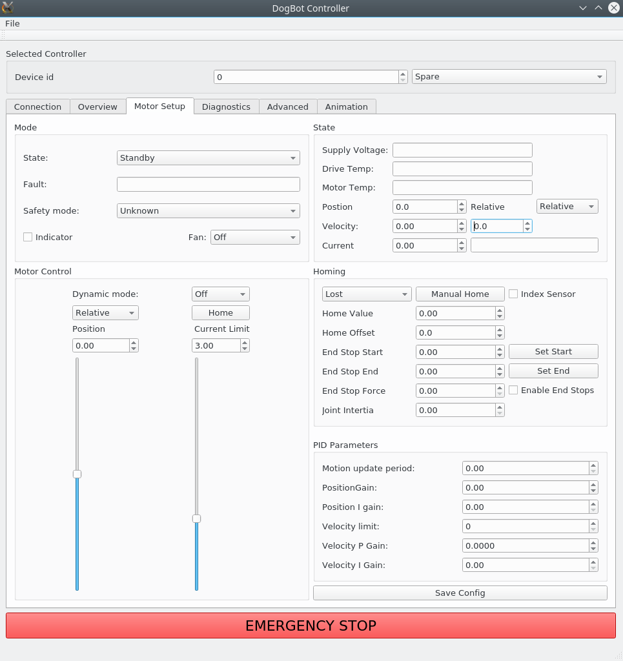Click the Velocity I Gain value field
Image resolution: width=623 pixels, height=661 pixels.
coord(526,565)
